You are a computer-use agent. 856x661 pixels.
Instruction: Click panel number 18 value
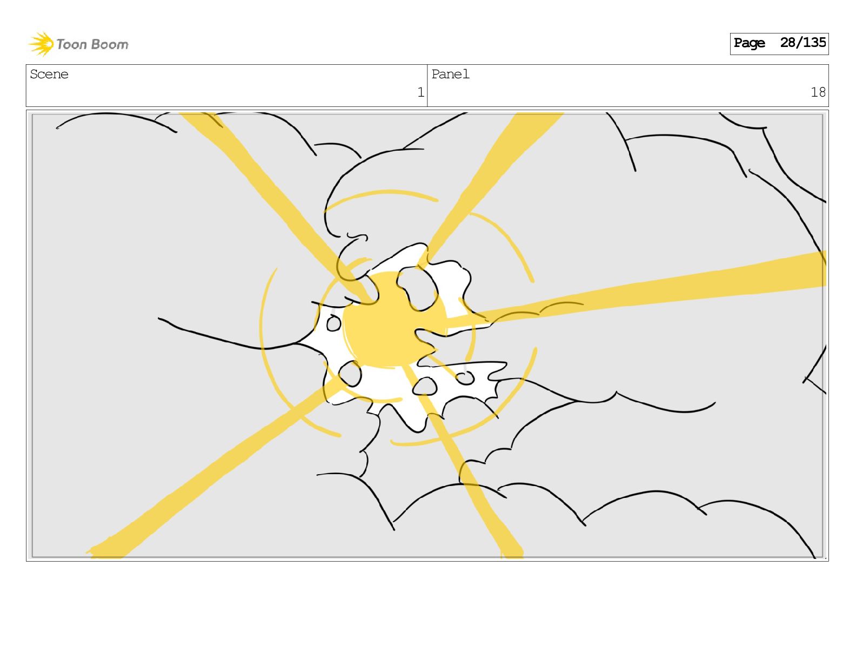point(818,92)
